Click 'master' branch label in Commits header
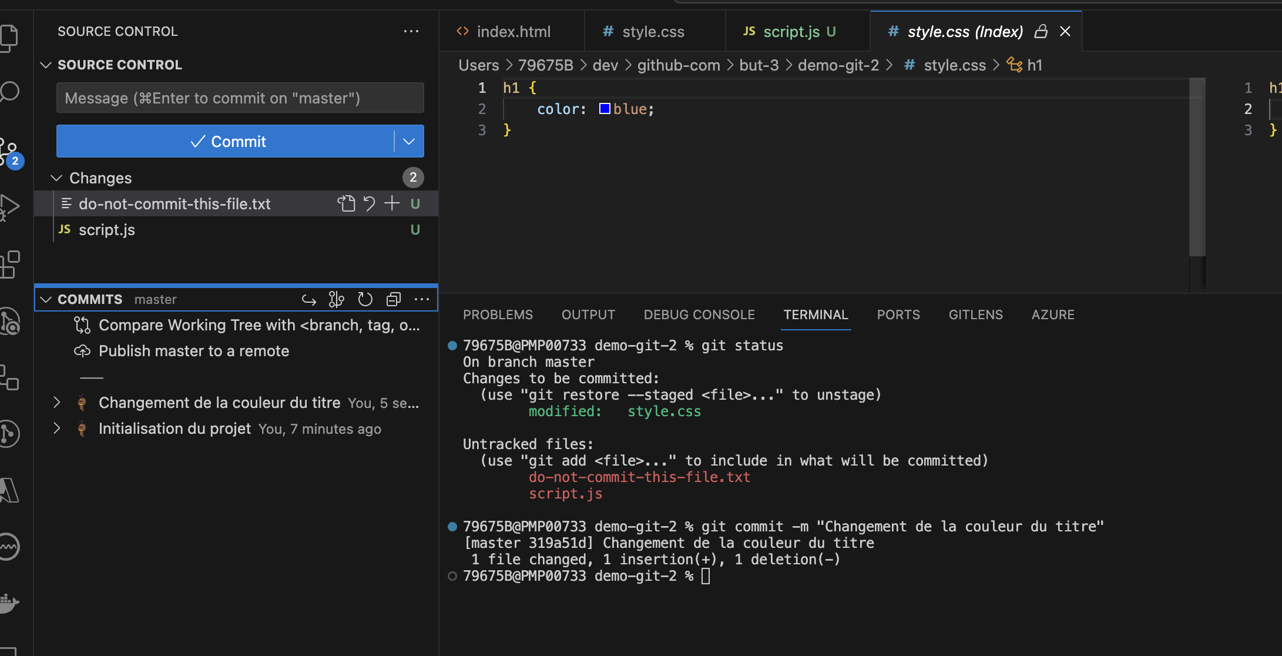 [155, 300]
